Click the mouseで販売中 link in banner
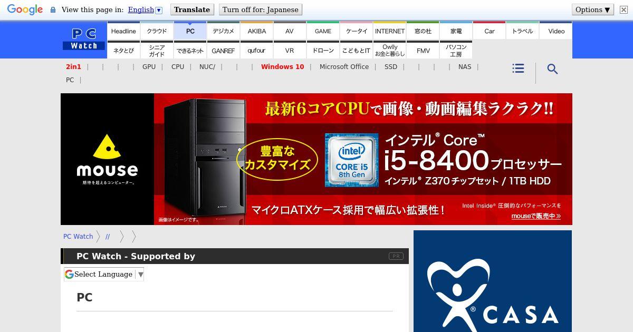Screen dimensions: 633x332 536,216
